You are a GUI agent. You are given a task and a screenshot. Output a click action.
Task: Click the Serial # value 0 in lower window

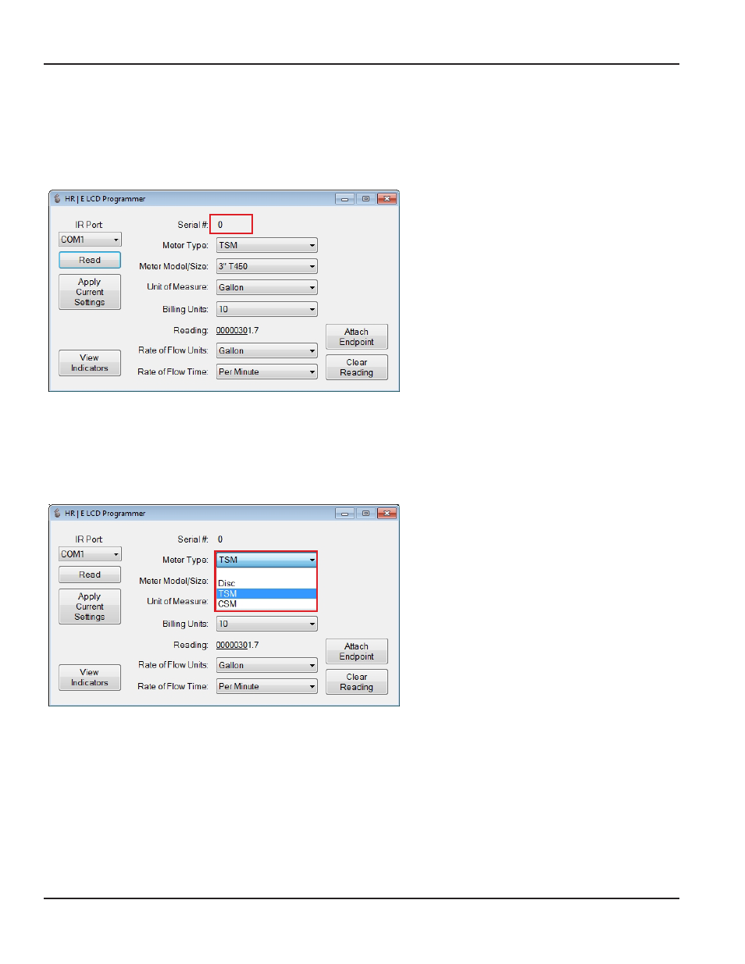coord(220,539)
